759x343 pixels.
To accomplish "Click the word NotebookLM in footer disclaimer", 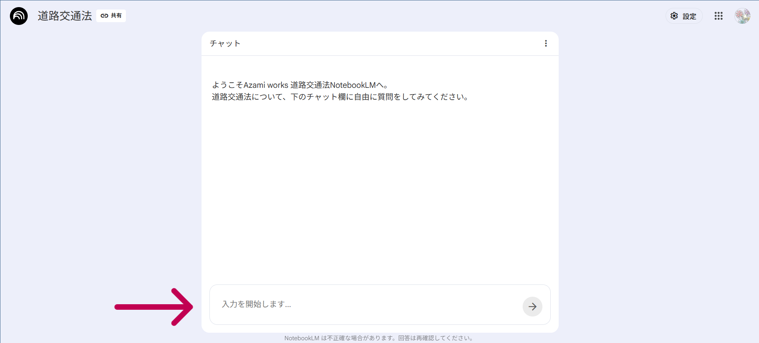I will point(301,338).
